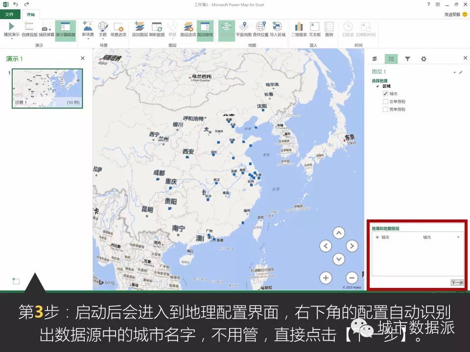The height and width of the screenshot is (352, 470).
Task: Click the 日程表 timeline ribbon button
Action: click(x=348, y=29)
